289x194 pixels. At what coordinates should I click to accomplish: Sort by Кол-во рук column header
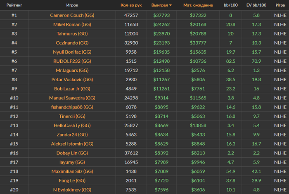[x=131, y=5]
